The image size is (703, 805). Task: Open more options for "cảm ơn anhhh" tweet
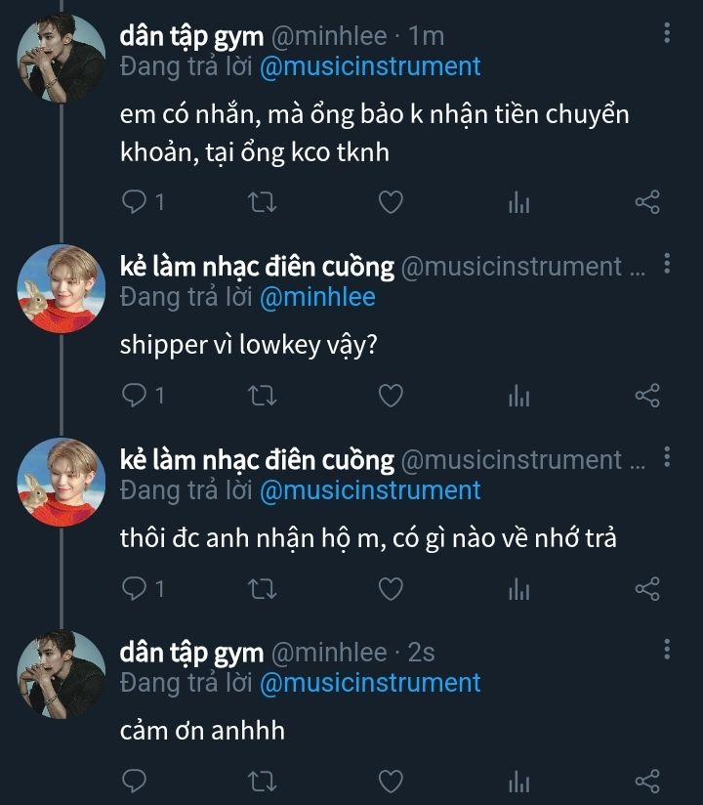click(x=667, y=650)
